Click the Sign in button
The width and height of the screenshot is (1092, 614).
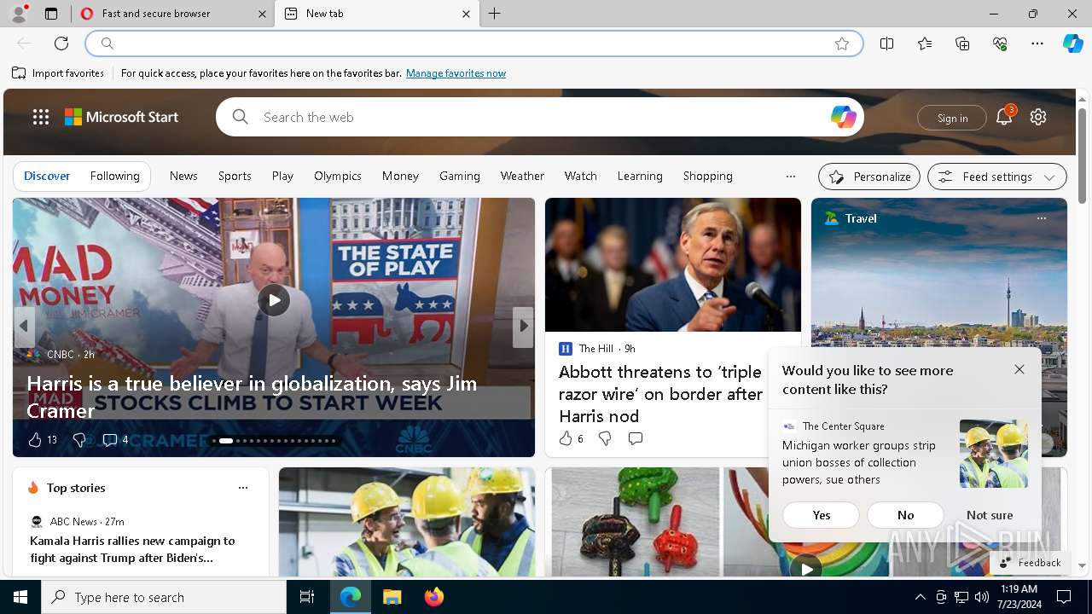tap(952, 118)
